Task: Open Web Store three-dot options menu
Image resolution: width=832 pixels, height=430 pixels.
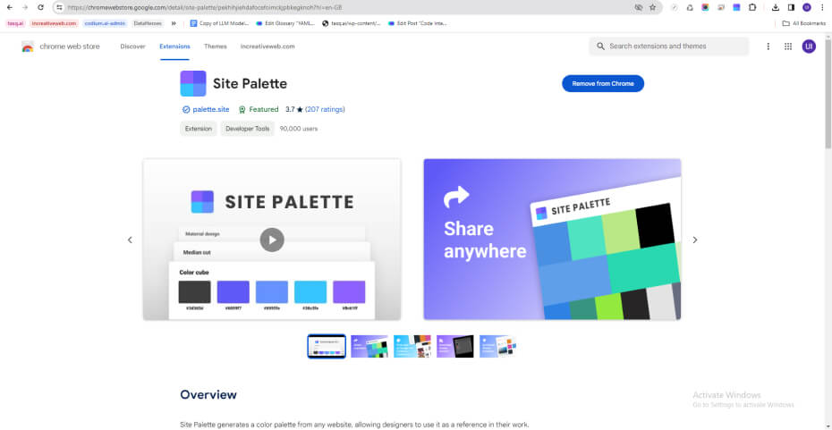Action: pyautogui.click(x=768, y=46)
